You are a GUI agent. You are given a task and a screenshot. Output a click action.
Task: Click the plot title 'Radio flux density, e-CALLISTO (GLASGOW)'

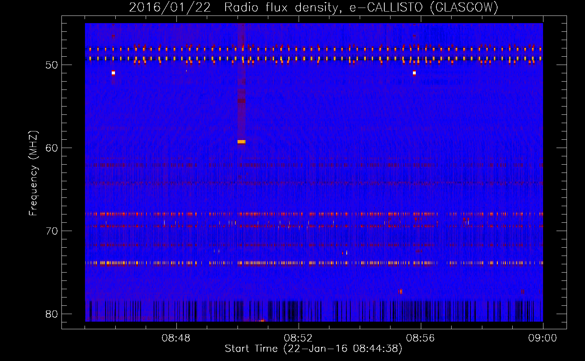pos(361,7)
